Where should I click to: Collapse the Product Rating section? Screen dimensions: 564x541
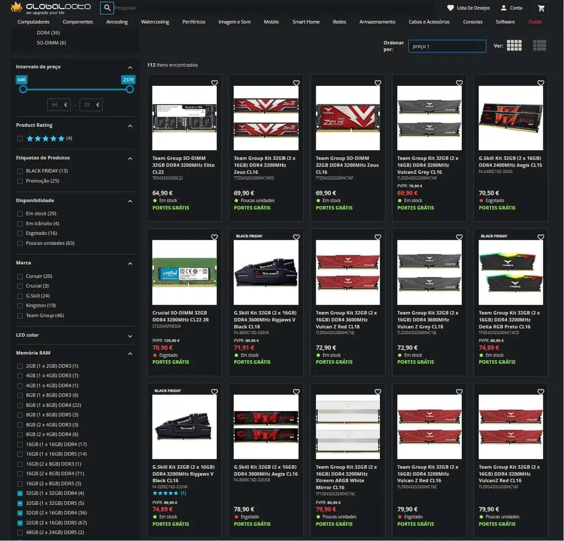coord(130,126)
